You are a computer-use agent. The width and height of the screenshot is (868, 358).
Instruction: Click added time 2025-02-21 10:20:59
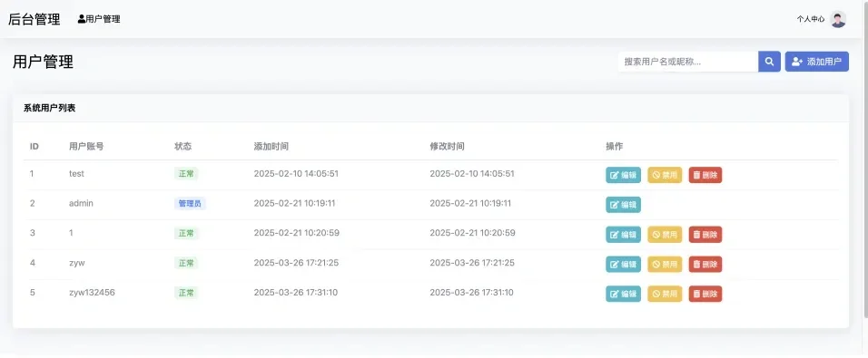[x=297, y=233]
